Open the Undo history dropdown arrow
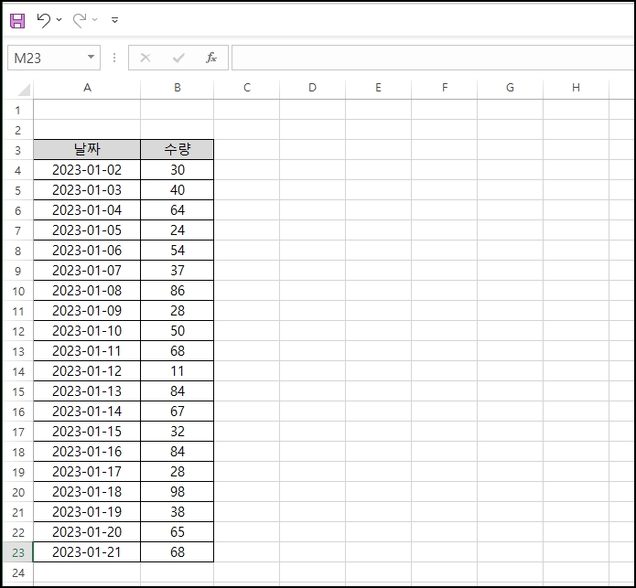The height and width of the screenshot is (588, 636). tap(59, 19)
